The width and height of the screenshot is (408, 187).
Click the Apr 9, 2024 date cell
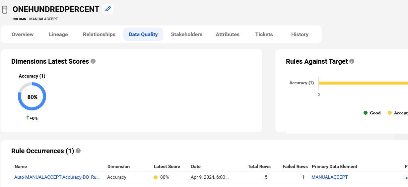(210, 177)
